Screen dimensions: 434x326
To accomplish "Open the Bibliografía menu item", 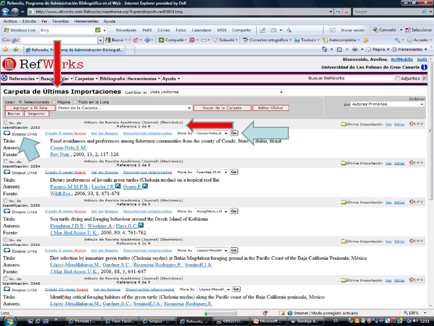I will coord(112,79).
